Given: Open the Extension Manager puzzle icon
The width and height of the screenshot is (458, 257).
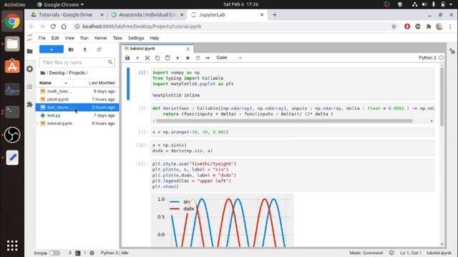Looking at the screenshot, I should (30, 104).
